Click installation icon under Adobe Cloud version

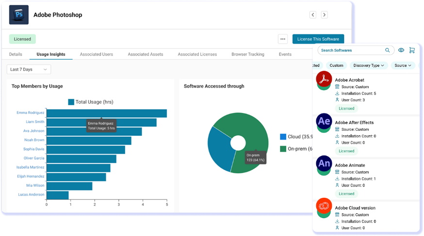coord(337,221)
